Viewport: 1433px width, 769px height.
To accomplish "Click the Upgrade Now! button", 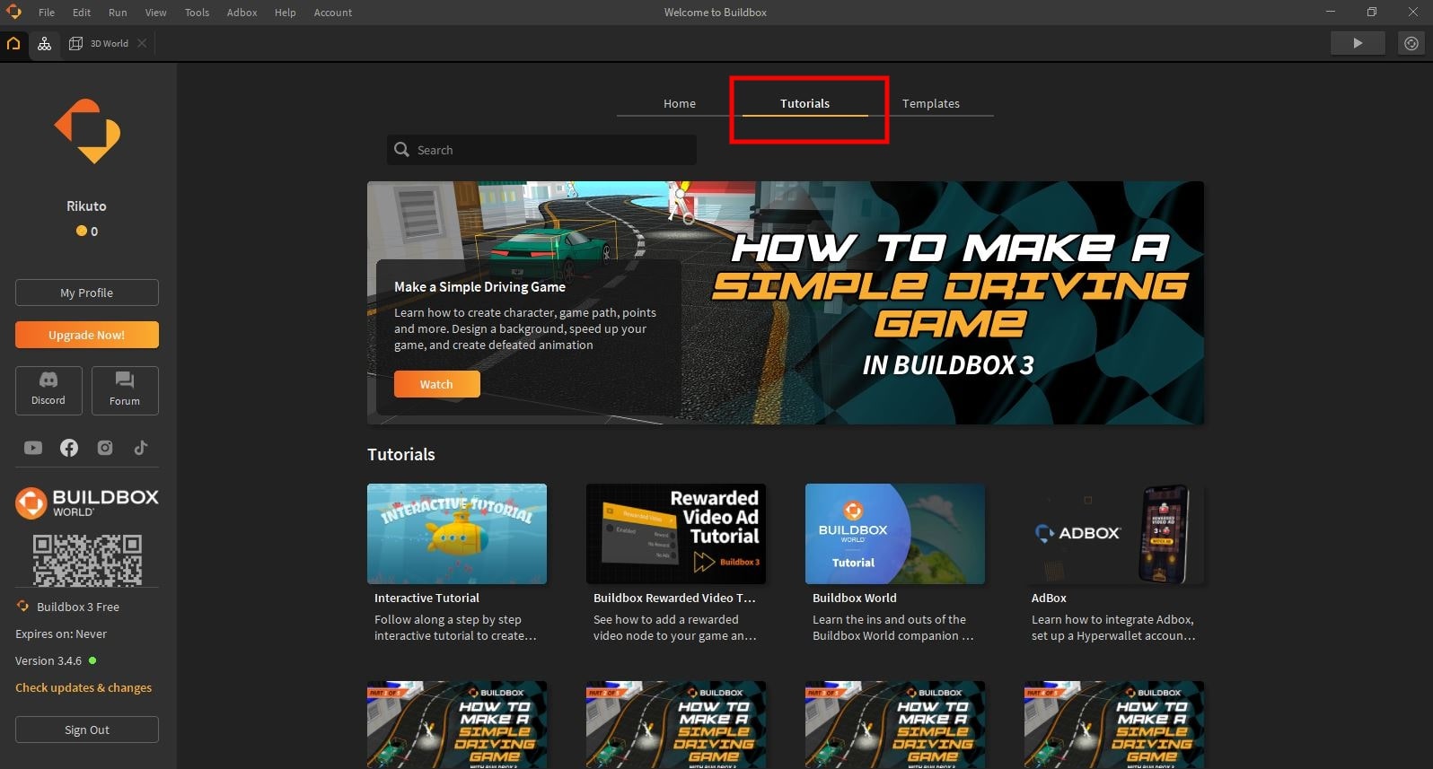I will point(87,335).
